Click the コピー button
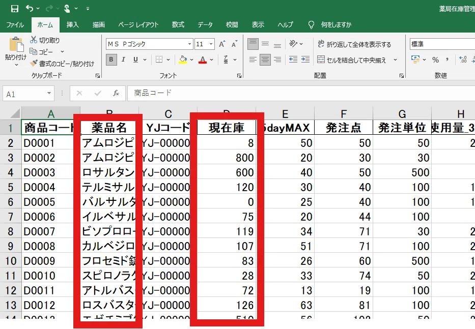The height and width of the screenshot is (329, 475). (42, 52)
